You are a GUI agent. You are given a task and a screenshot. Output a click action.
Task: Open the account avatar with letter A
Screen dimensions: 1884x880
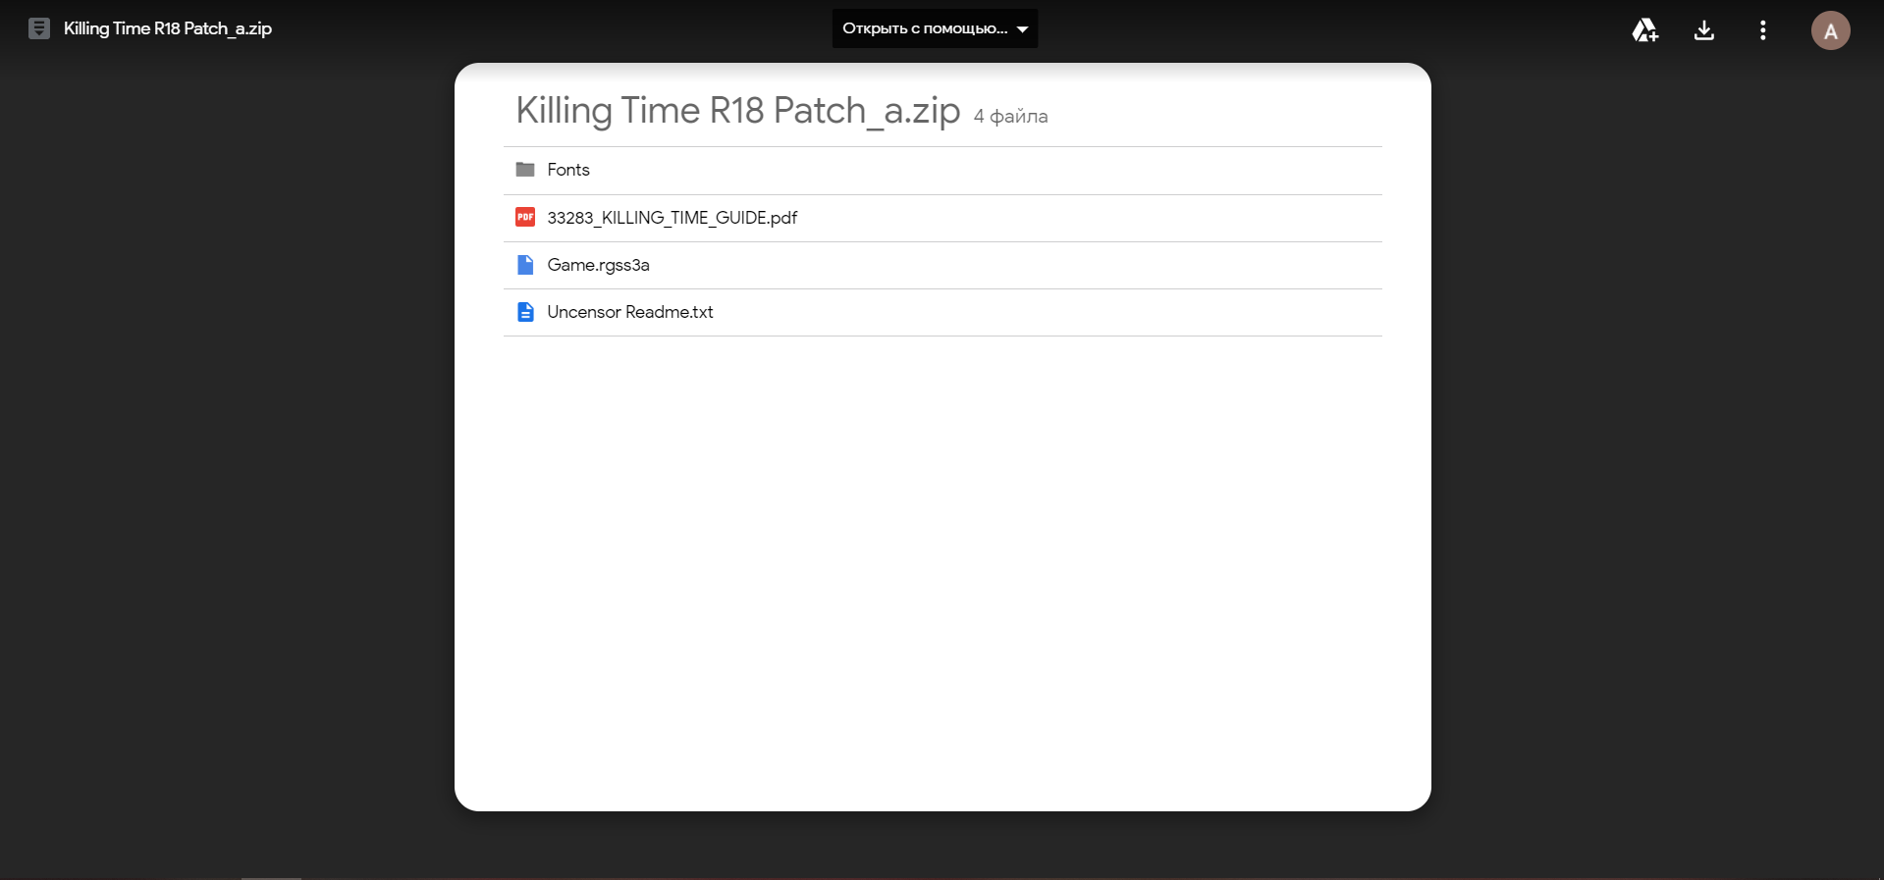pos(1831,30)
